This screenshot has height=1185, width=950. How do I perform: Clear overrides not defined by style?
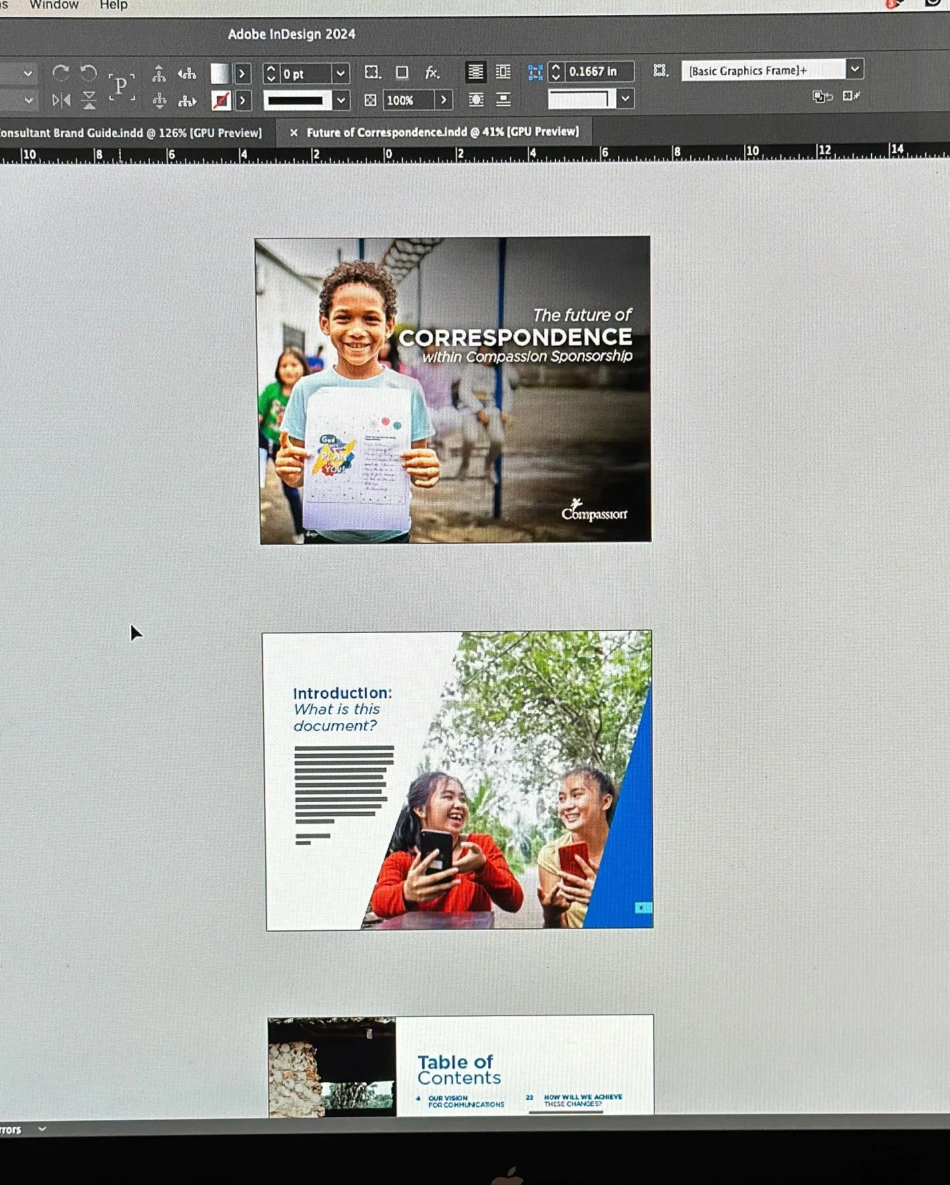pos(822,96)
